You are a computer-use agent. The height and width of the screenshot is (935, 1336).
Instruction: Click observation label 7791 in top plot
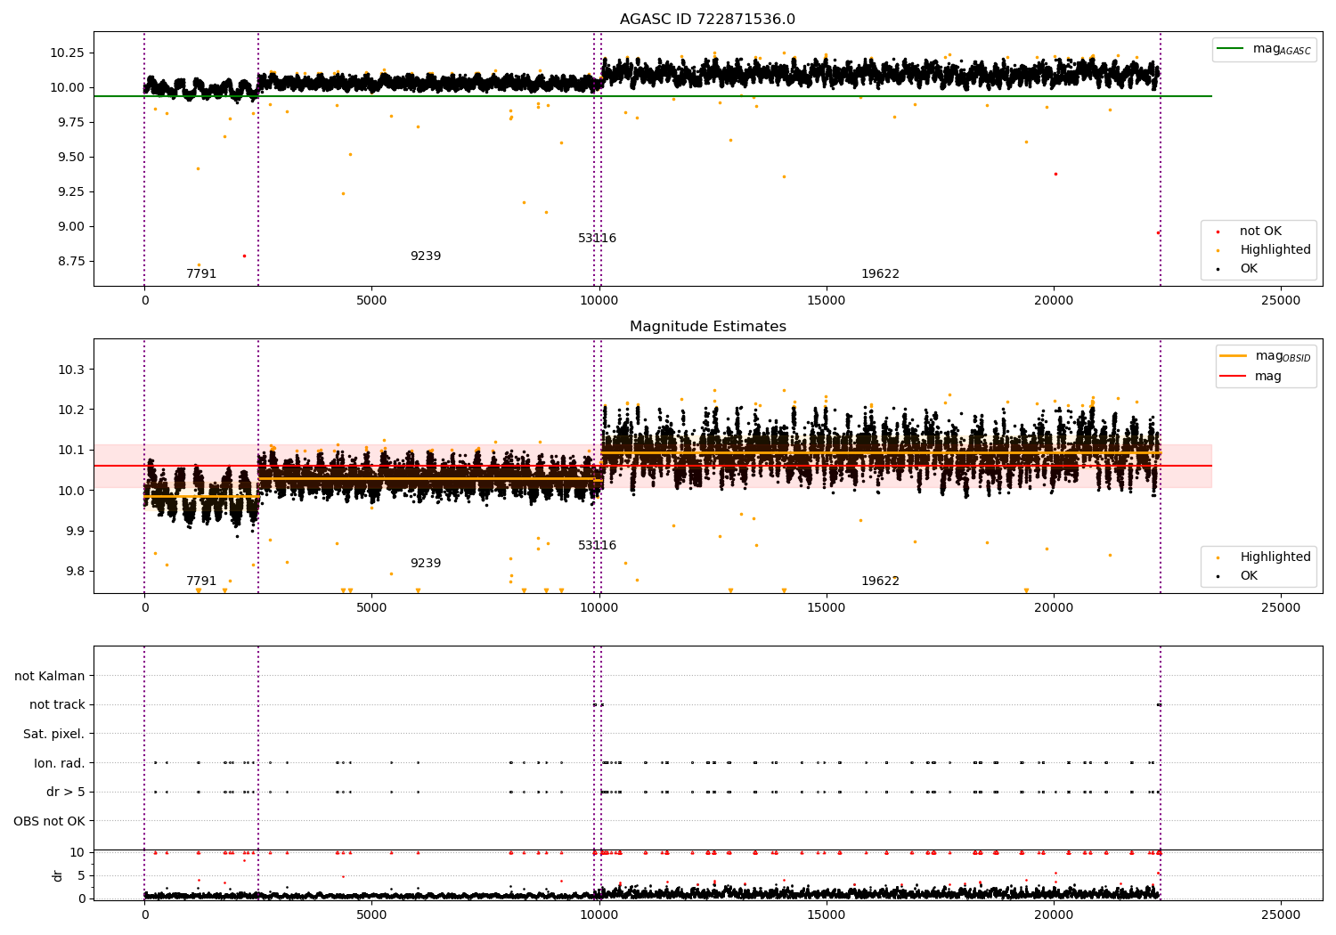click(x=201, y=274)
